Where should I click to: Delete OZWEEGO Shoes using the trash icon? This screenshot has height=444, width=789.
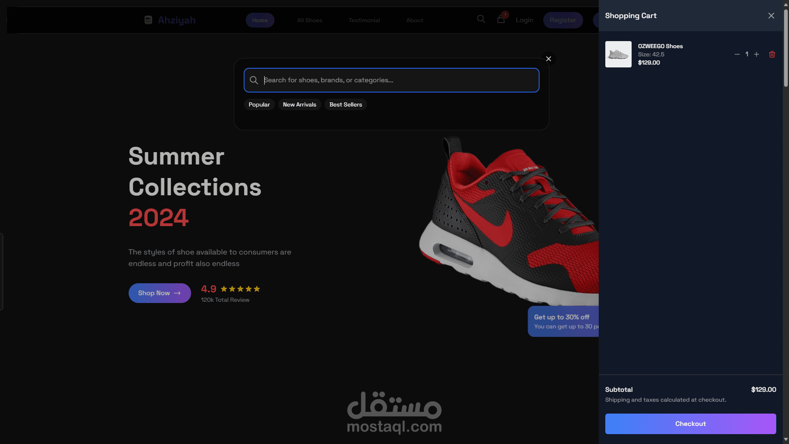coord(772,54)
